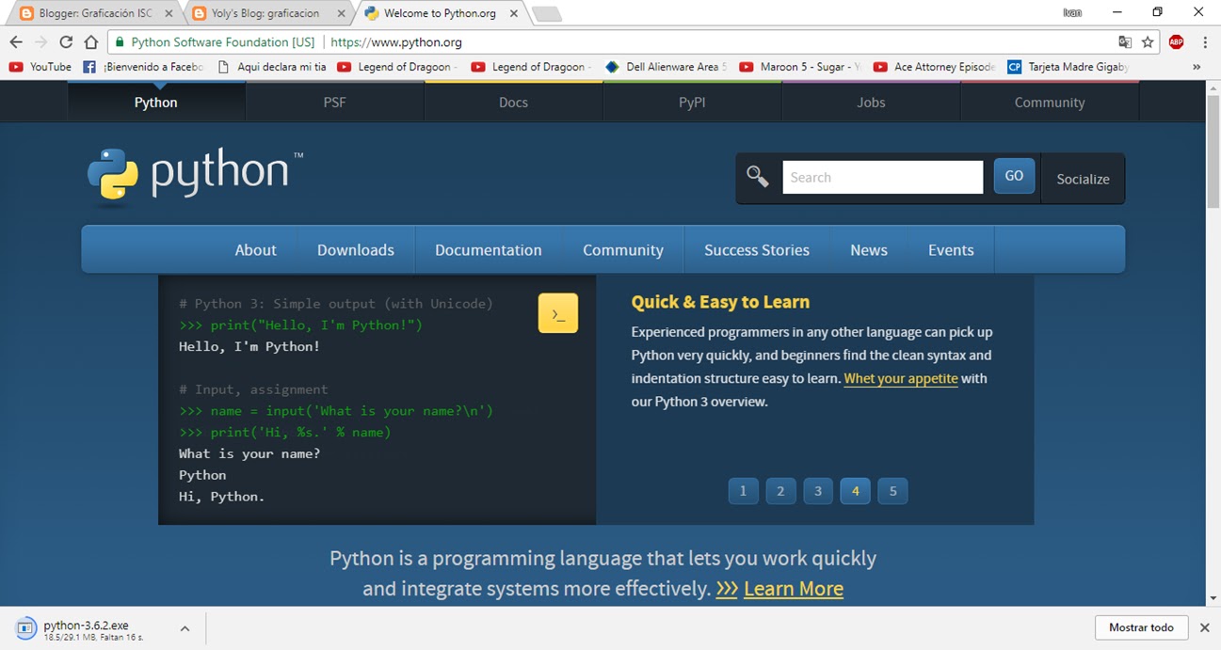Click the page vertical scrollbar thumb
Screen dimensions: 1221x650
1213,151
